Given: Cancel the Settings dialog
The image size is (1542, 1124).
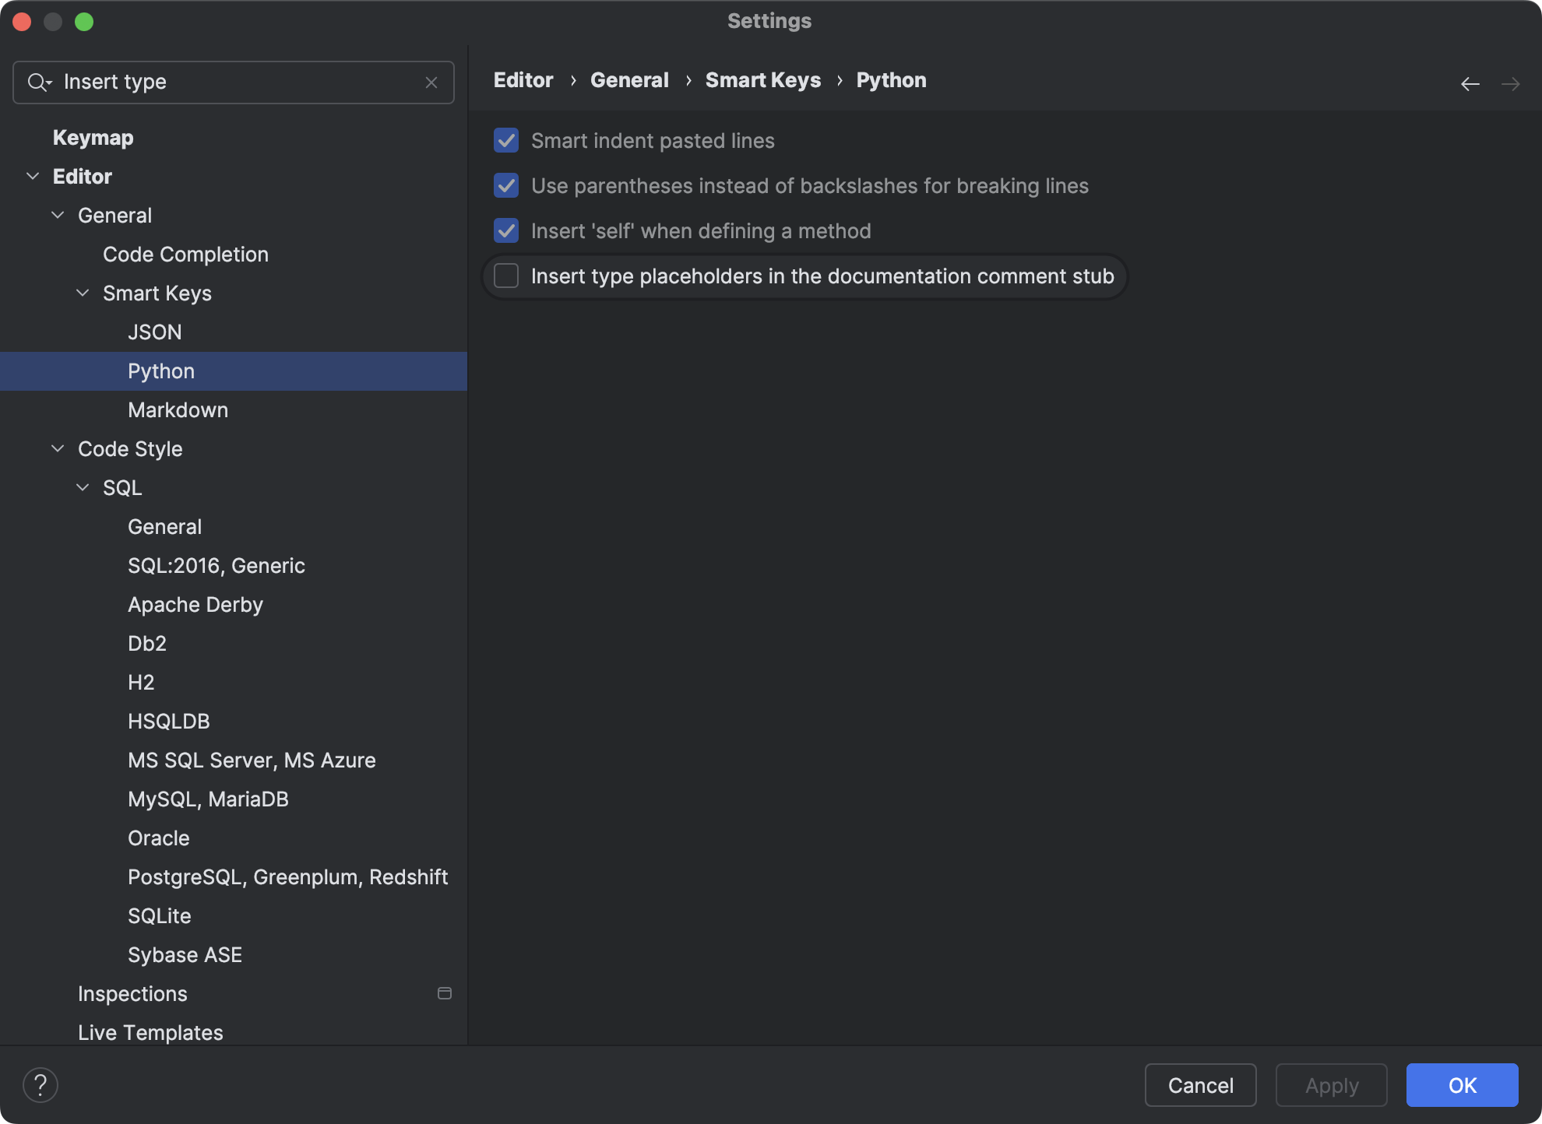Looking at the screenshot, I should coord(1200,1085).
